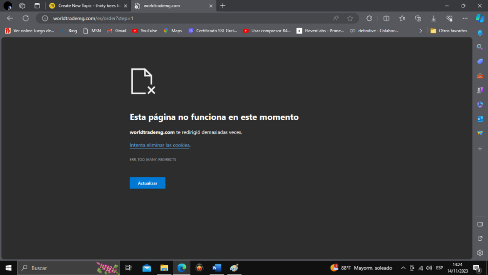Image resolution: width=488 pixels, height=275 pixels.
Task: Open Paint from the taskbar
Action: [x=234, y=268]
